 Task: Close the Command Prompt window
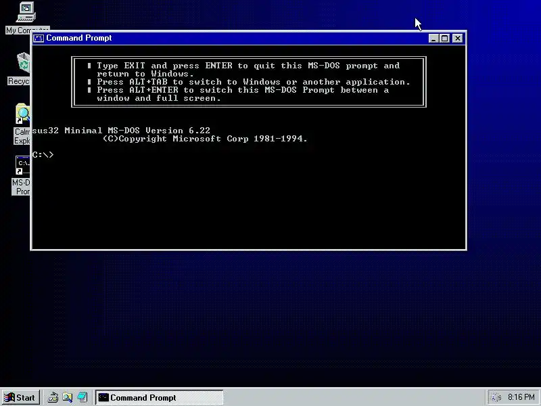coord(458,39)
